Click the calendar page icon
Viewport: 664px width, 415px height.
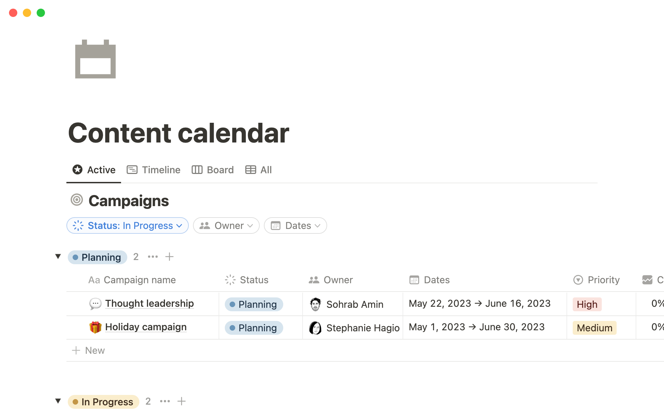tap(95, 59)
